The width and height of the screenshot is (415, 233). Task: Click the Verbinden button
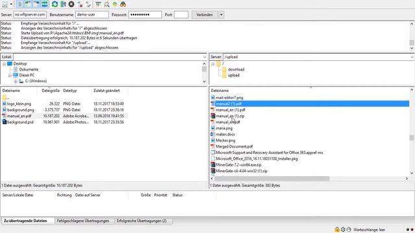(x=205, y=15)
